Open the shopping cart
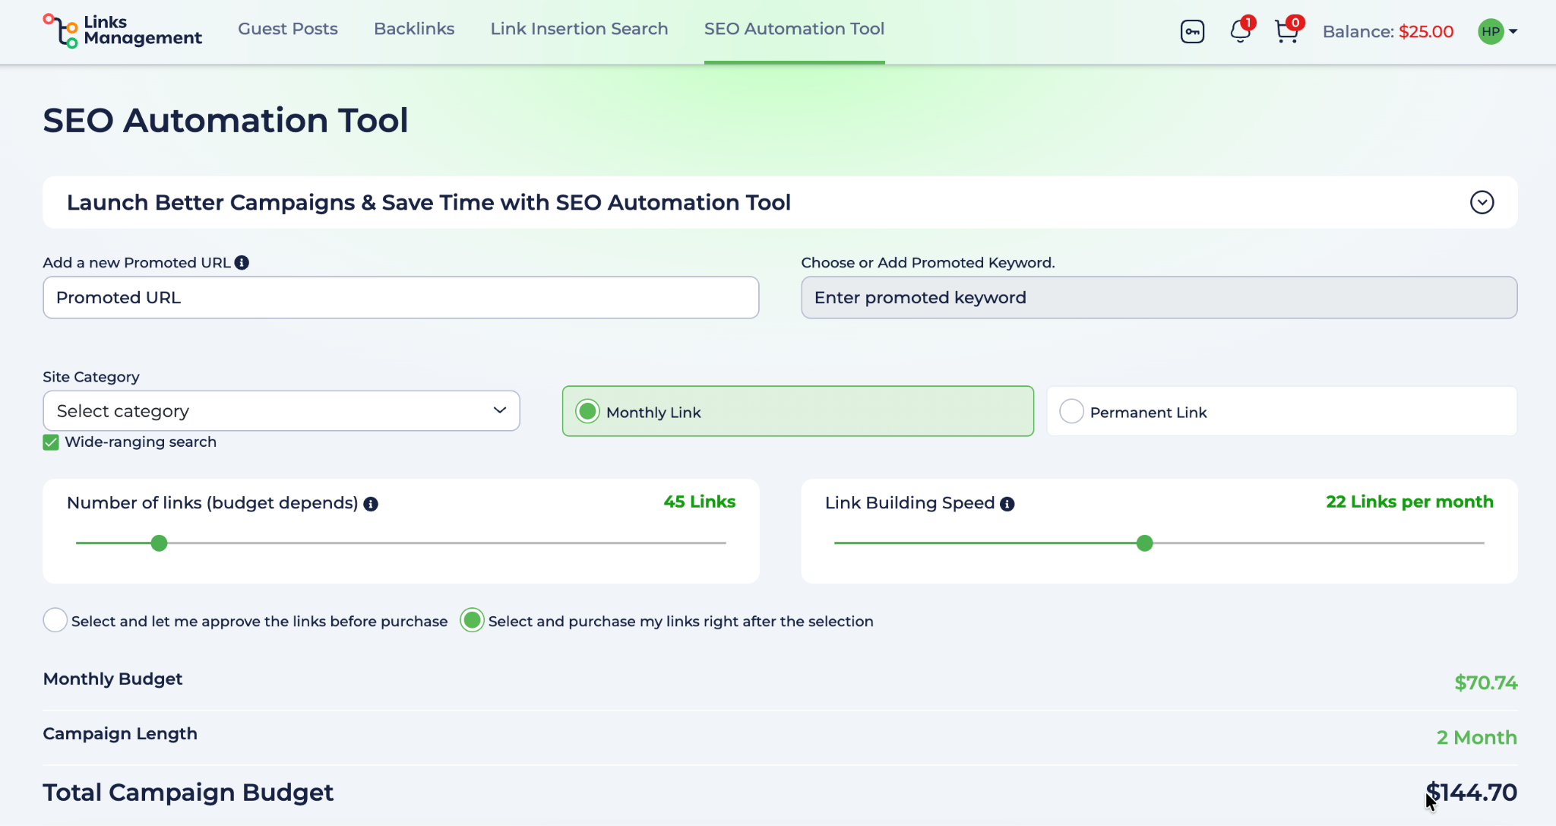The image size is (1556, 826). (1287, 30)
